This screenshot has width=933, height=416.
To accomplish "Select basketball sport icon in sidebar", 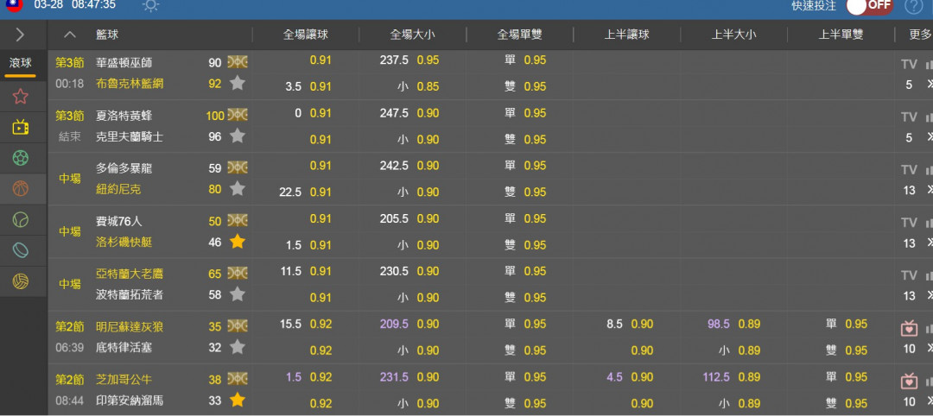I will point(20,189).
